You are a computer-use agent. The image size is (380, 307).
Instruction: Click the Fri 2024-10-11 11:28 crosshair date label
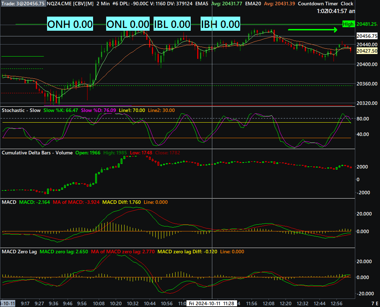[x=212, y=303]
